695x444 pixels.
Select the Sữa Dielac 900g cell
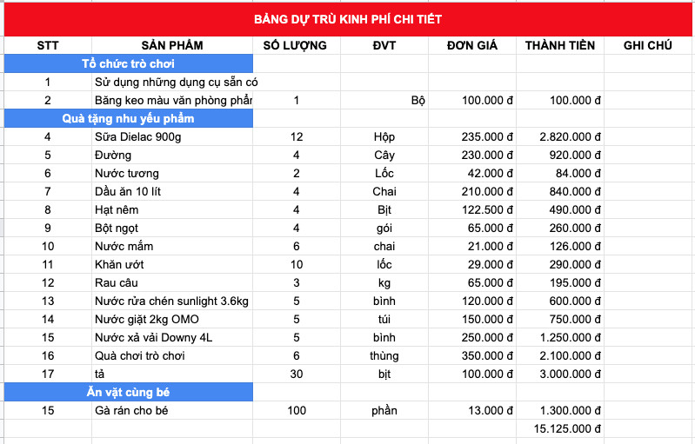pos(172,136)
